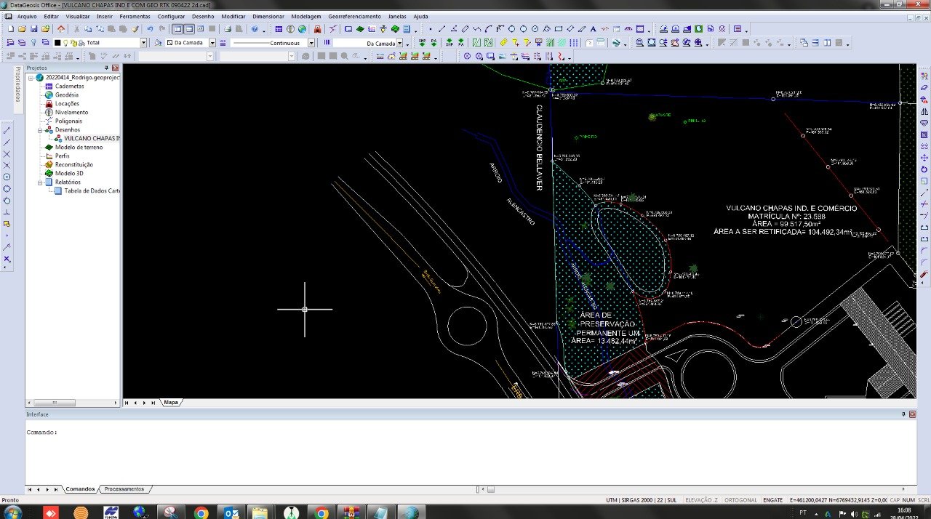
Task: Open the Georreferenciamento menu
Action: coord(354,16)
